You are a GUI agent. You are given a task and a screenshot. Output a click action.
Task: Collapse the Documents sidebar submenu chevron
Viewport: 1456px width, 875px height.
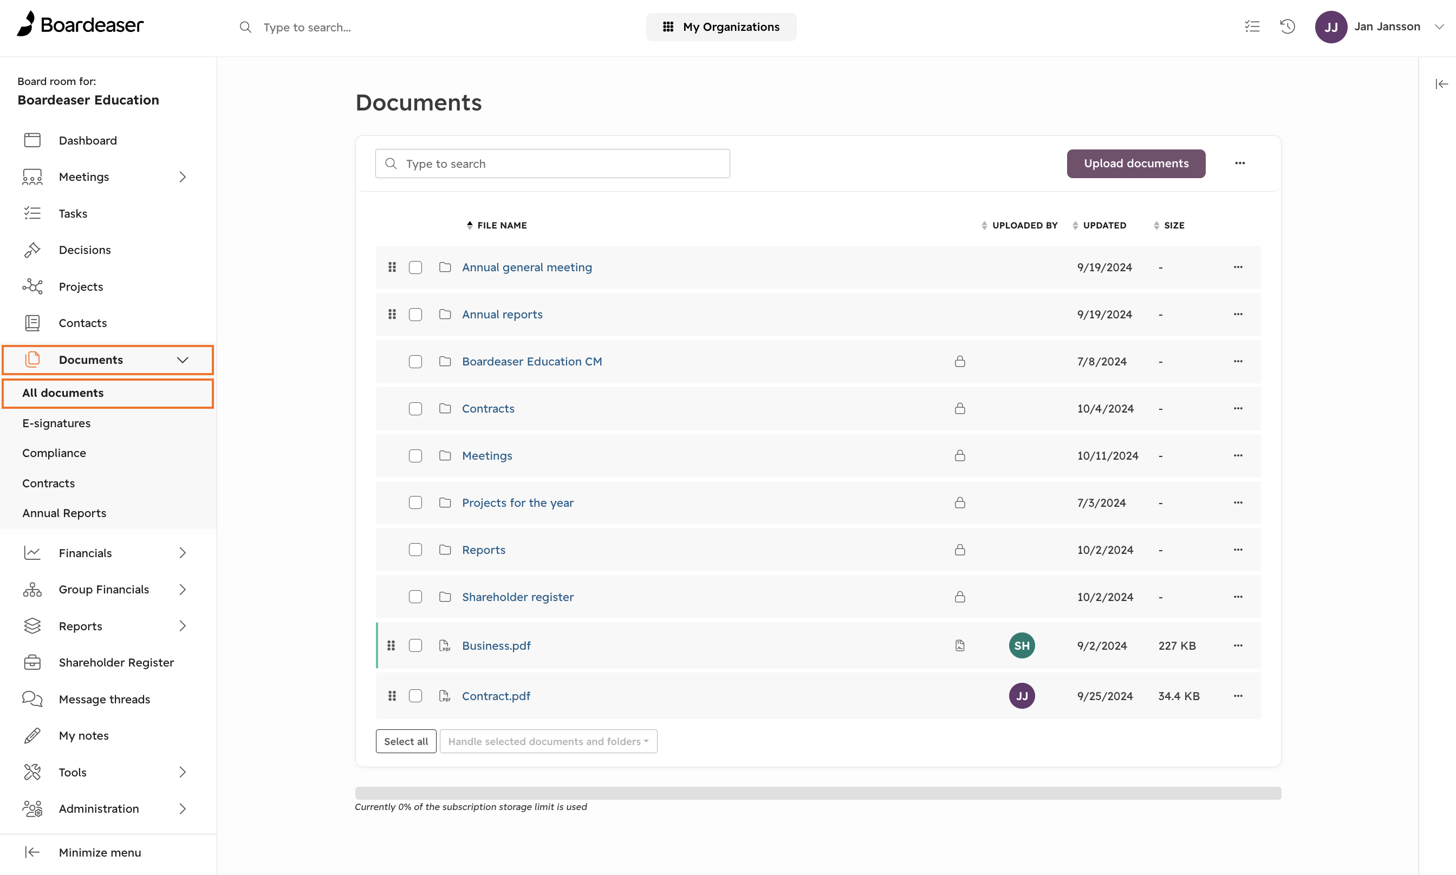coord(183,360)
